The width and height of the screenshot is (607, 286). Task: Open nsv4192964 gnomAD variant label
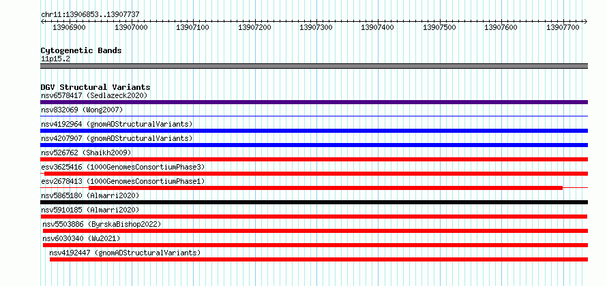pyautogui.click(x=117, y=124)
